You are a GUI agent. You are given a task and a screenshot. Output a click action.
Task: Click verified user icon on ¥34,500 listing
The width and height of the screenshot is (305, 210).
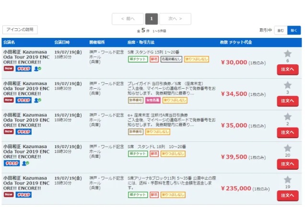[x=37, y=100]
